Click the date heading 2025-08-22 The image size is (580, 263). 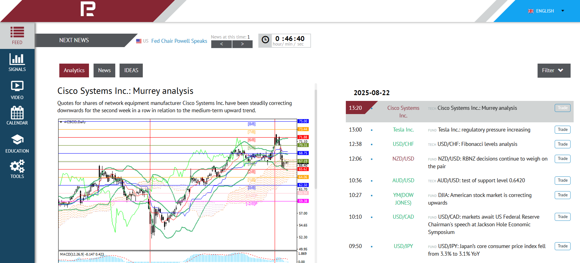371,93
